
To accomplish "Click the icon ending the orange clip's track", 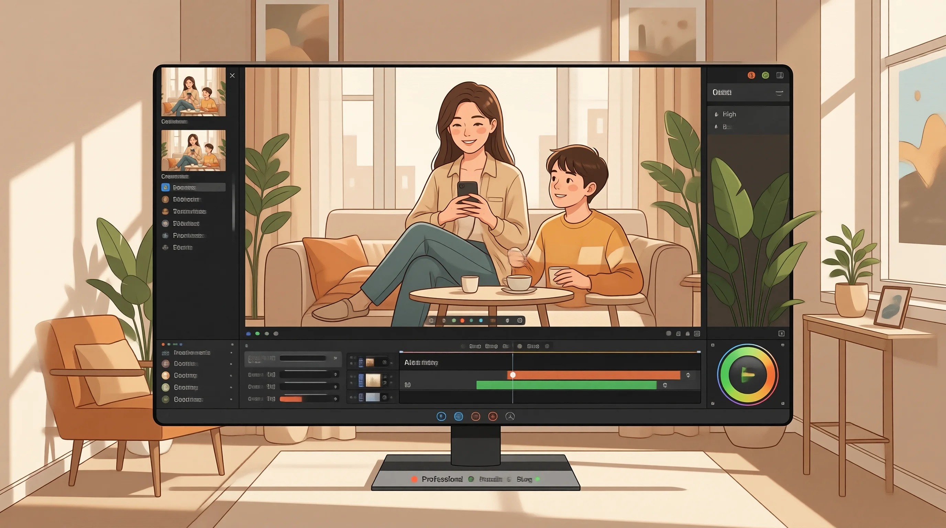I will coord(688,375).
